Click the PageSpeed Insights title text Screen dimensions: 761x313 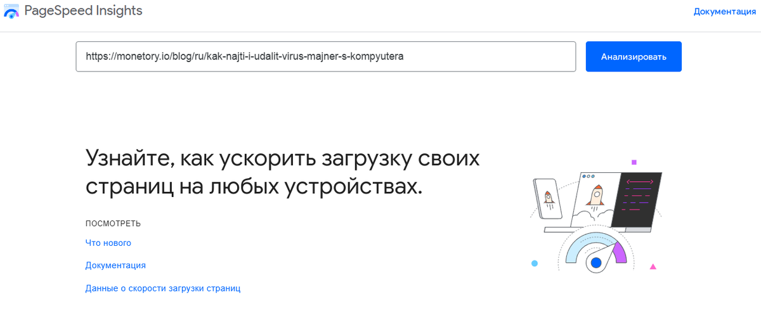pos(83,11)
